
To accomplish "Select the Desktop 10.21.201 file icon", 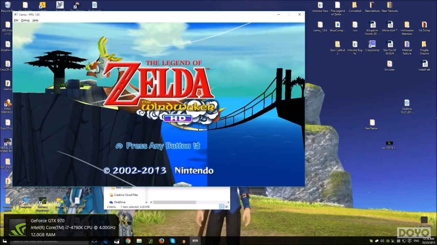I will pyautogui.click(x=407, y=107).
